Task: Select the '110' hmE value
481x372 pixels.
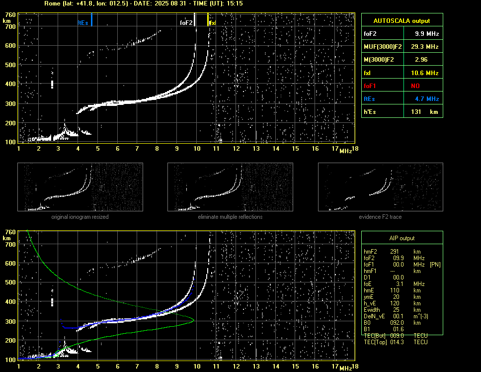Action: 395,290
